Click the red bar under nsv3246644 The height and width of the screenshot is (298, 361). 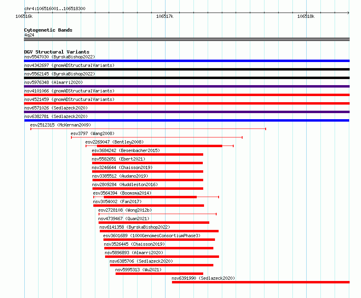point(148,172)
